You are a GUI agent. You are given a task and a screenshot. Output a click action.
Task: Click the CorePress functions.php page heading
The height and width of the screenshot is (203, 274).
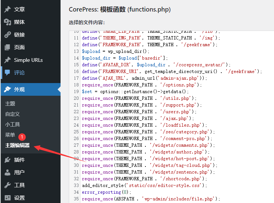coord(120,9)
